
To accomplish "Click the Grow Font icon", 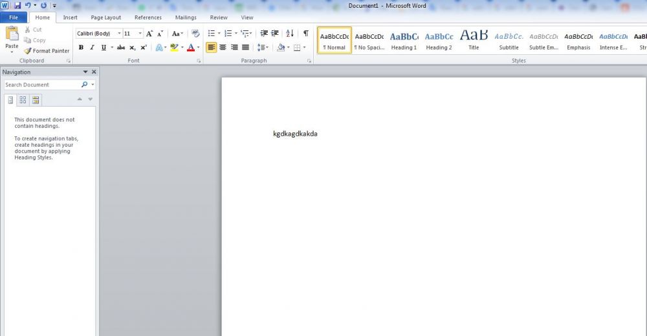I will pyautogui.click(x=149, y=34).
